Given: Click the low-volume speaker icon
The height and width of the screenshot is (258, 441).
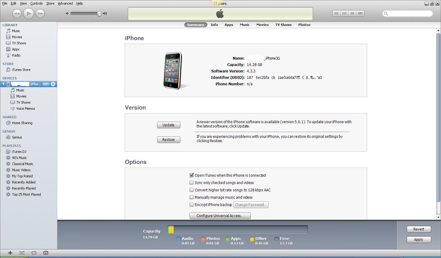Looking at the screenshot, I should click(x=67, y=13).
